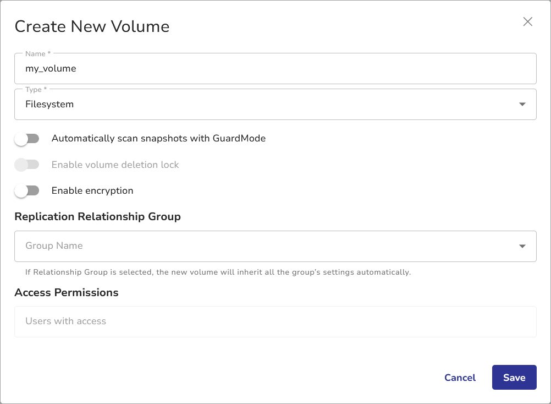
Task: Toggle automatic GuardMode snapshot scanning switch
Action: 27,139
